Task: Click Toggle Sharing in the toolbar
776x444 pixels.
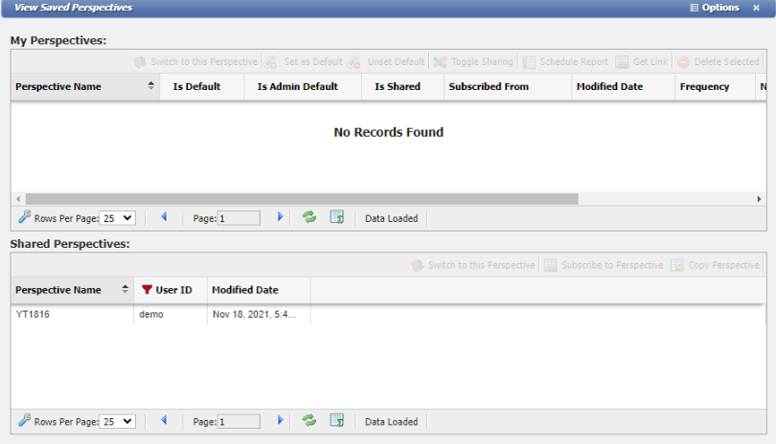Action: coord(473,62)
